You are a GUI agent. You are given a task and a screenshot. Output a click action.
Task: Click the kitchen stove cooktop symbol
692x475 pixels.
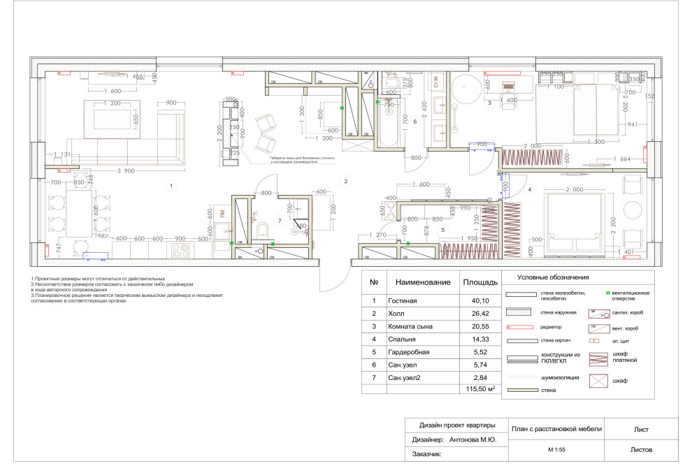182,248
